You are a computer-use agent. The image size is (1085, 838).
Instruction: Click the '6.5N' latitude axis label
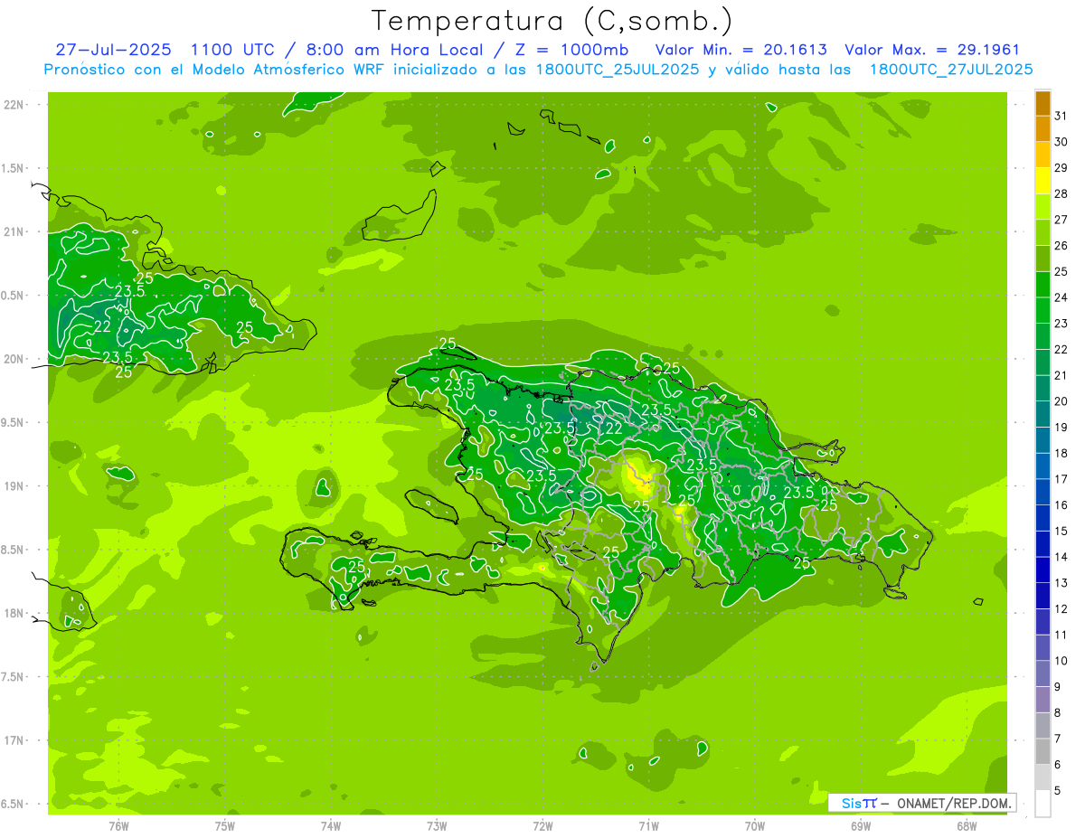[x=14, y=804]
